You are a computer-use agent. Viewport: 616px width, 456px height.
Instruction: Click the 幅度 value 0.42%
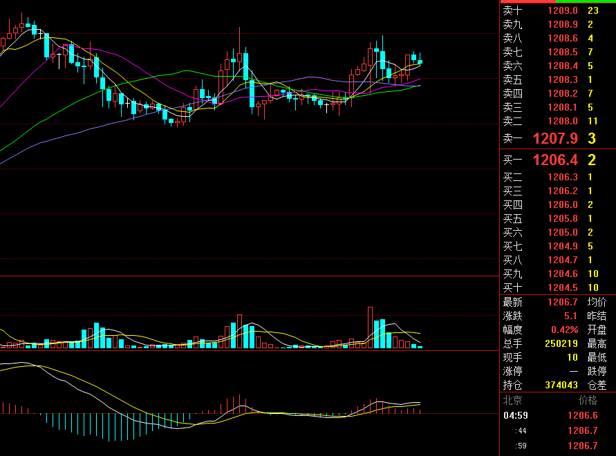564,330
